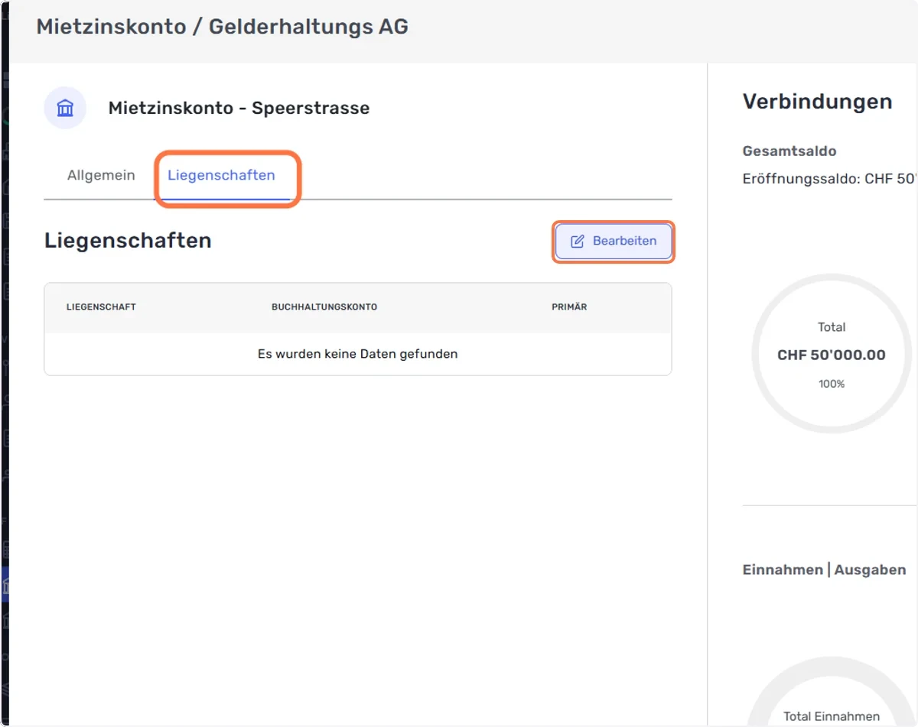Screen dimensions: 918x727
Task: Click the PRIMÄR column header
Action: point(569,307)
